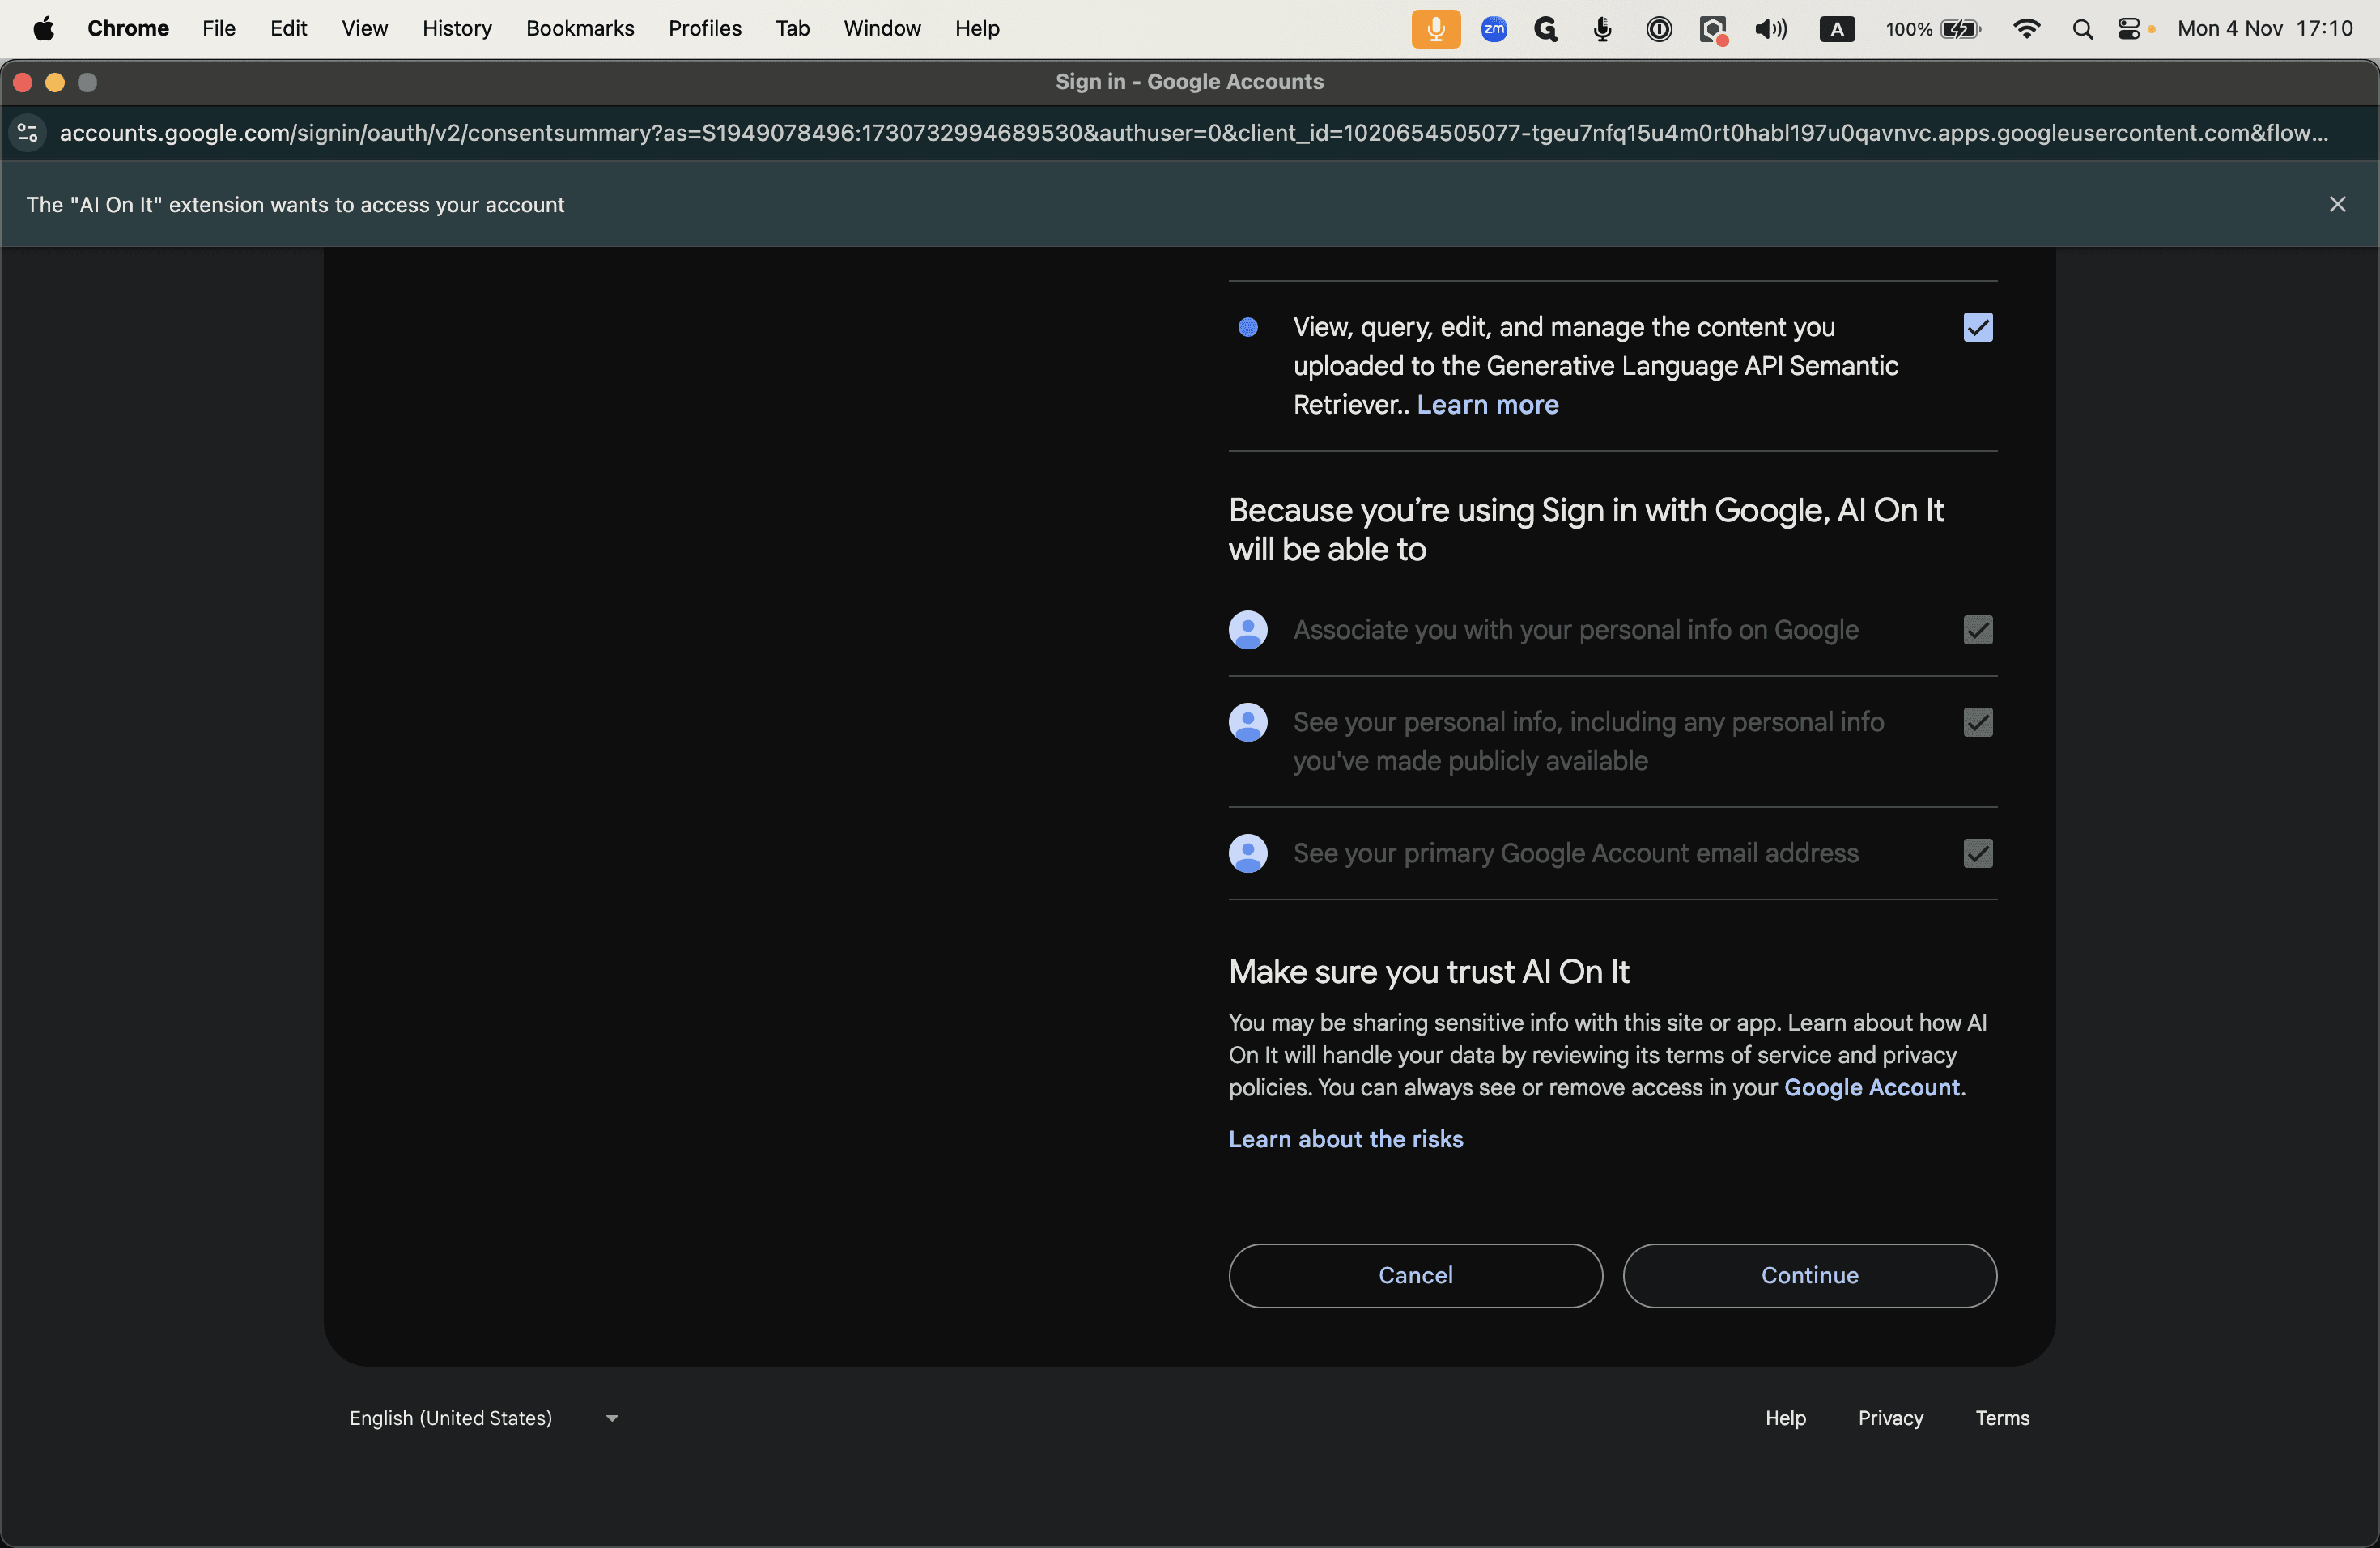This screenshot has width=2380, height=1548.
Task: Open the Profiles menu
Action: click(x=705, y=29)
